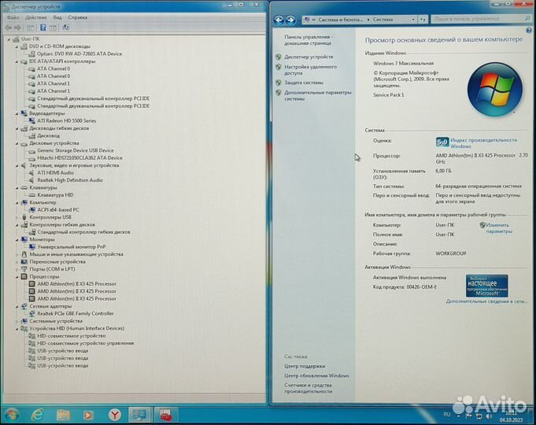536x425 pixels.
Task: Open the Действие menu
Action: point(35,17)
